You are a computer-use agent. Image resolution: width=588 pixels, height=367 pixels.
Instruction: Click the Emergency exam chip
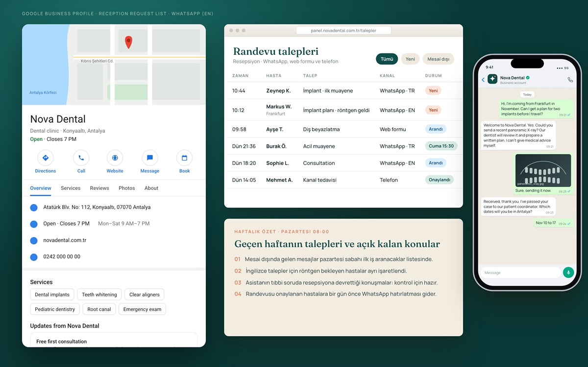click(x=143, y=309)
